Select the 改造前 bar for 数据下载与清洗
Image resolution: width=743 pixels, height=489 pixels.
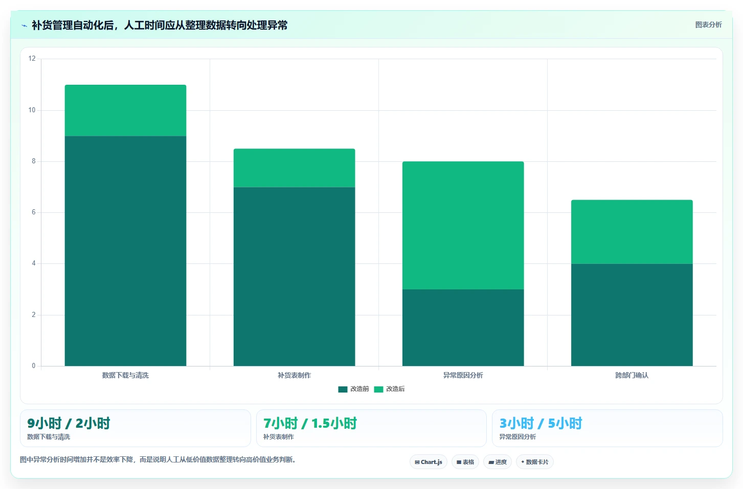click(125, 251)
